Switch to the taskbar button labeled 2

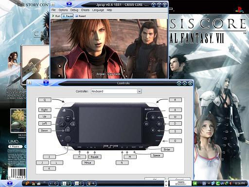pos(66,184)
